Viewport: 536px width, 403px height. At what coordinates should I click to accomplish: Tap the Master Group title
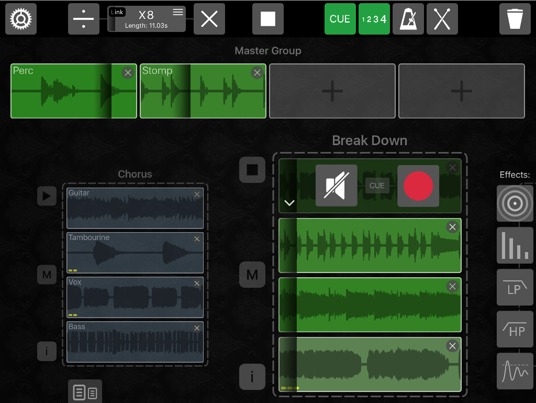(268, 51)
